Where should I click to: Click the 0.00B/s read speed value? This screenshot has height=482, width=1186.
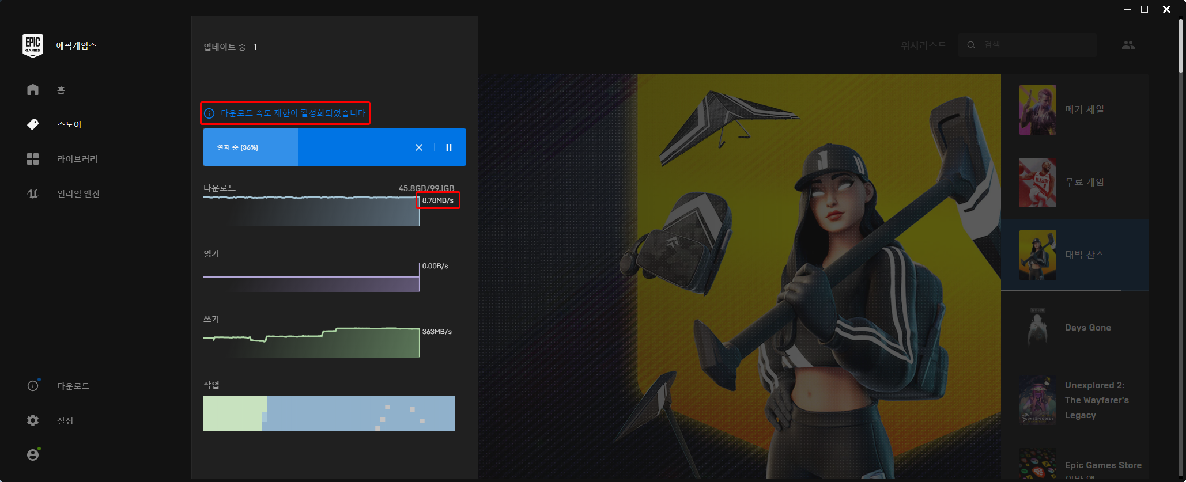pos(435,266)
